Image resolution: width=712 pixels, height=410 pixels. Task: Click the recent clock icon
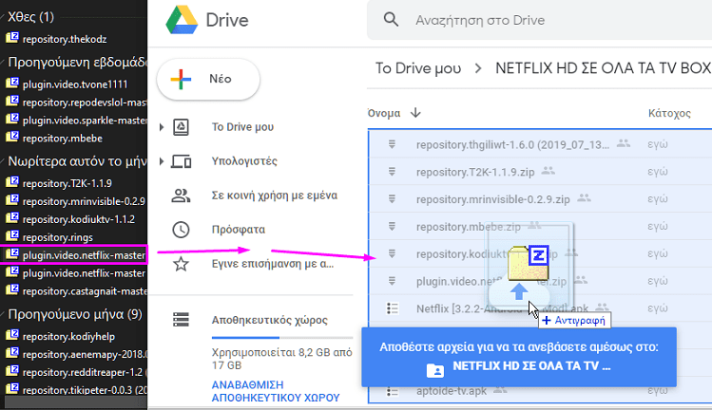(181, 230)
